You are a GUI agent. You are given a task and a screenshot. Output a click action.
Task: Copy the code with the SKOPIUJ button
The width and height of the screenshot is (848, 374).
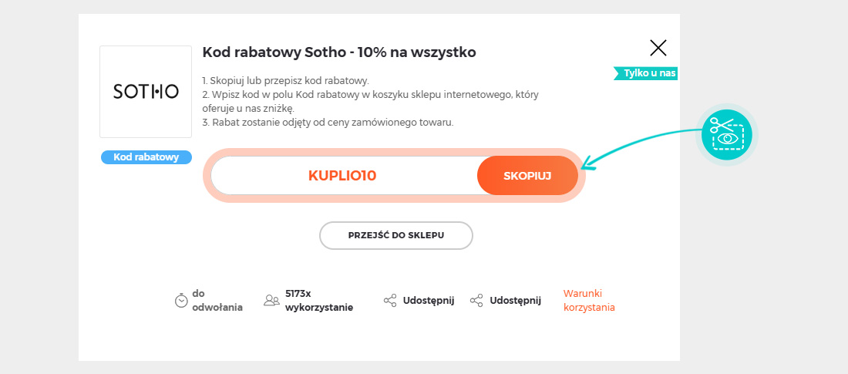pos(527,175)
